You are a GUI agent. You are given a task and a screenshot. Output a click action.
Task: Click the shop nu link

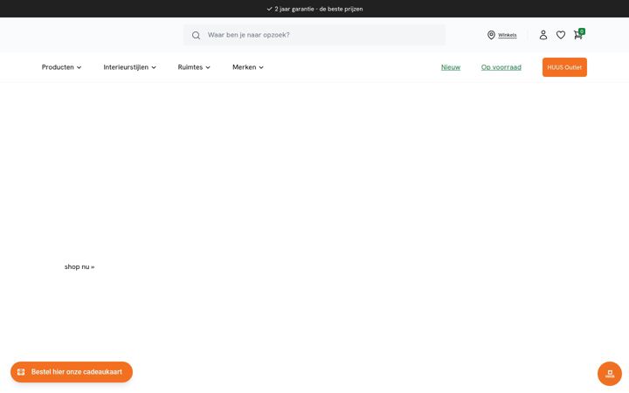(79, 266)
